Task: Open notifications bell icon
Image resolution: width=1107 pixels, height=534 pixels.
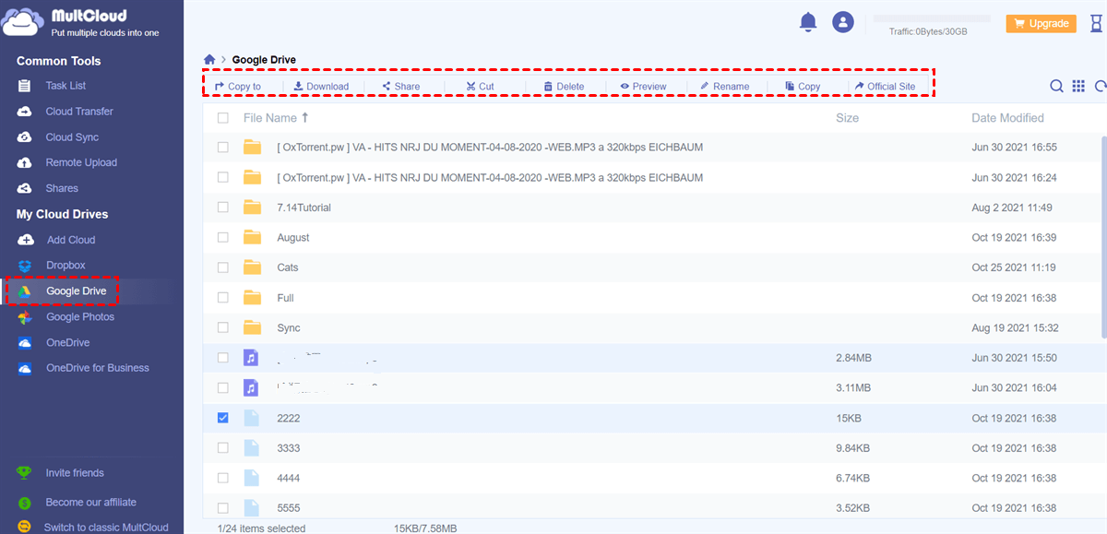Action: pyautogui.click(x=808, y=22)
